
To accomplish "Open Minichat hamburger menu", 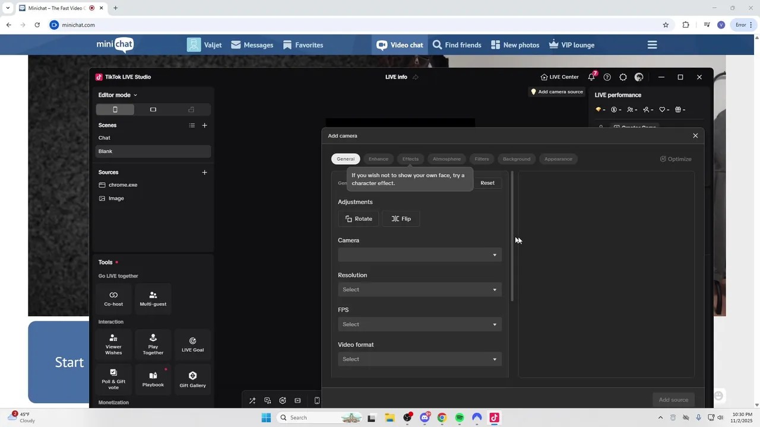I will [652, 45].
